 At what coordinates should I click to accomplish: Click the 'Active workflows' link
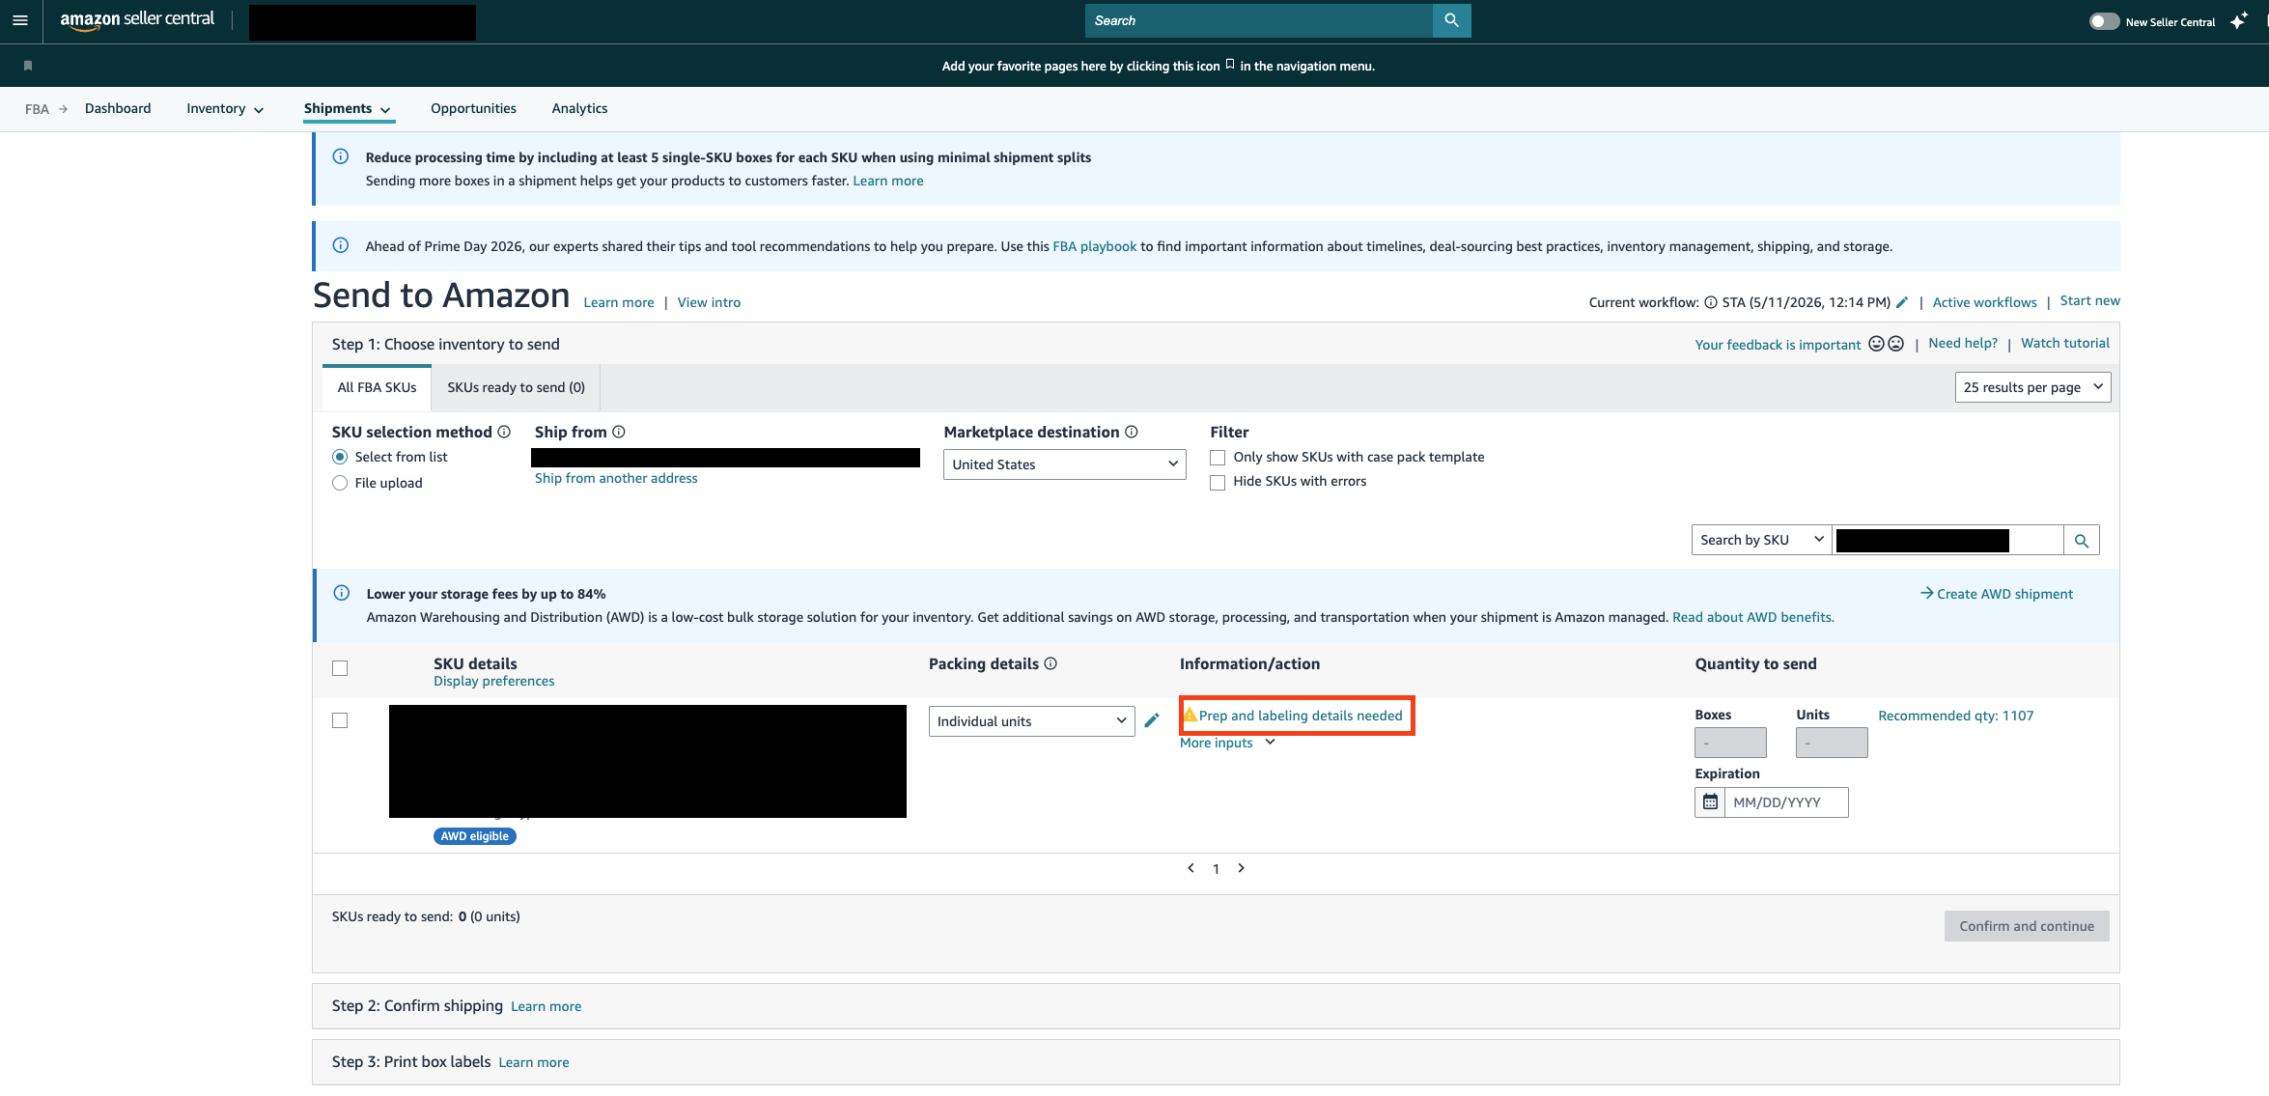pyautogui.click(x=1984, y=302)
